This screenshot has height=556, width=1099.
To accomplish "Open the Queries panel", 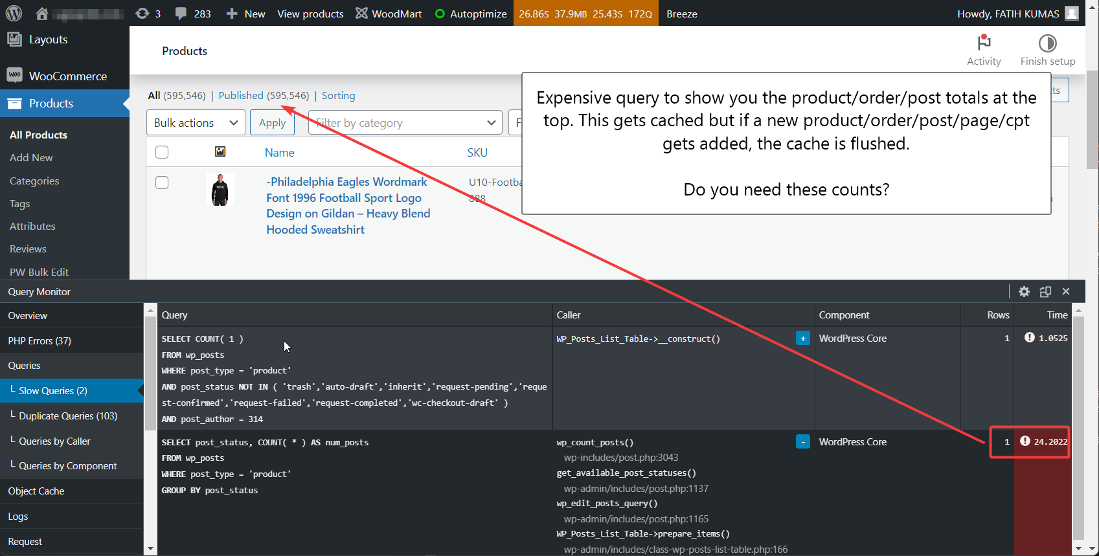I will (x=71, y=366).
